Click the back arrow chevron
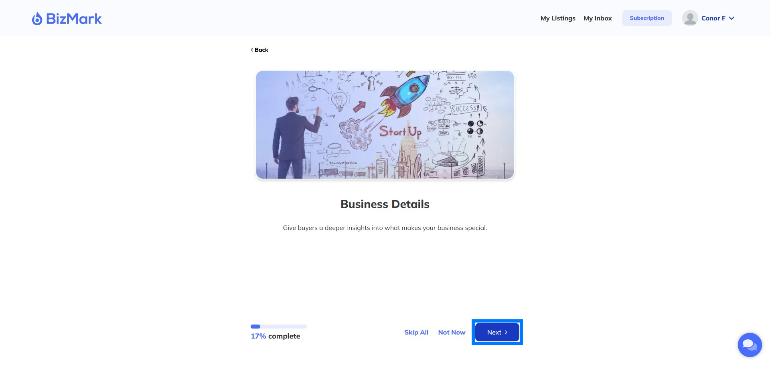 click(252, 50)
